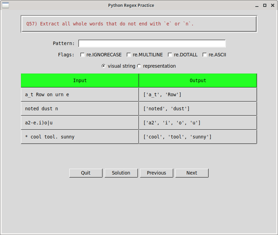Click inside the Pattern input field
This screenshot has width=278, height=235.
[x=152, y=43]
